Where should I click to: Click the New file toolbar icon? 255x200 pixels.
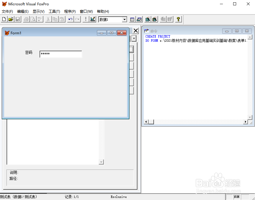[4, 19]
